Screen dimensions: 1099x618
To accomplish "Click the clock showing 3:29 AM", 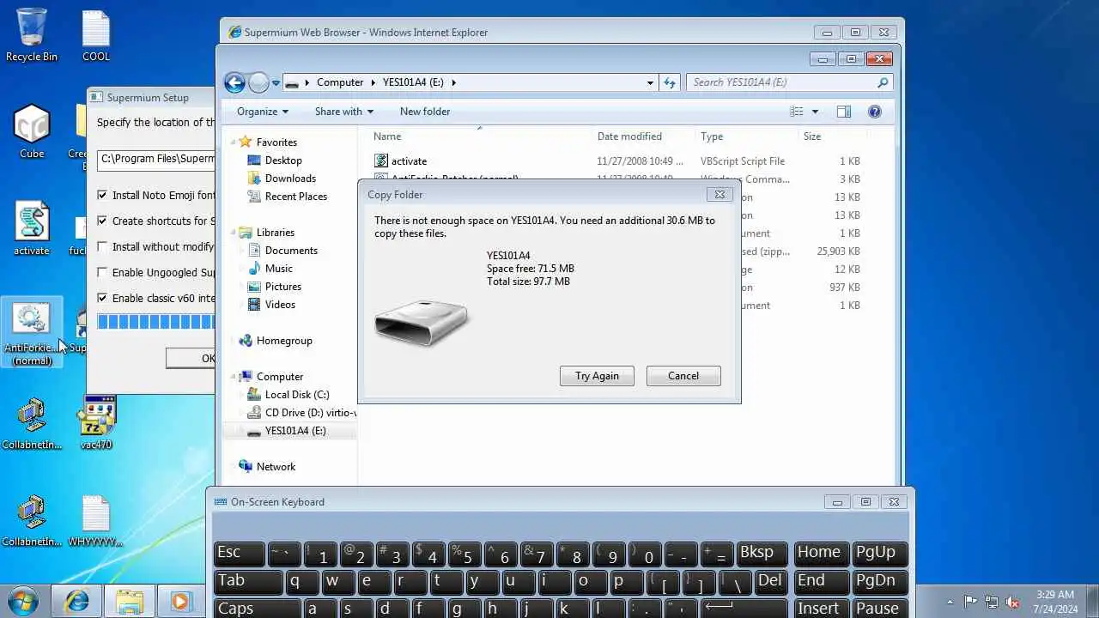I will pyautogui.click(x=1054, y=594).
